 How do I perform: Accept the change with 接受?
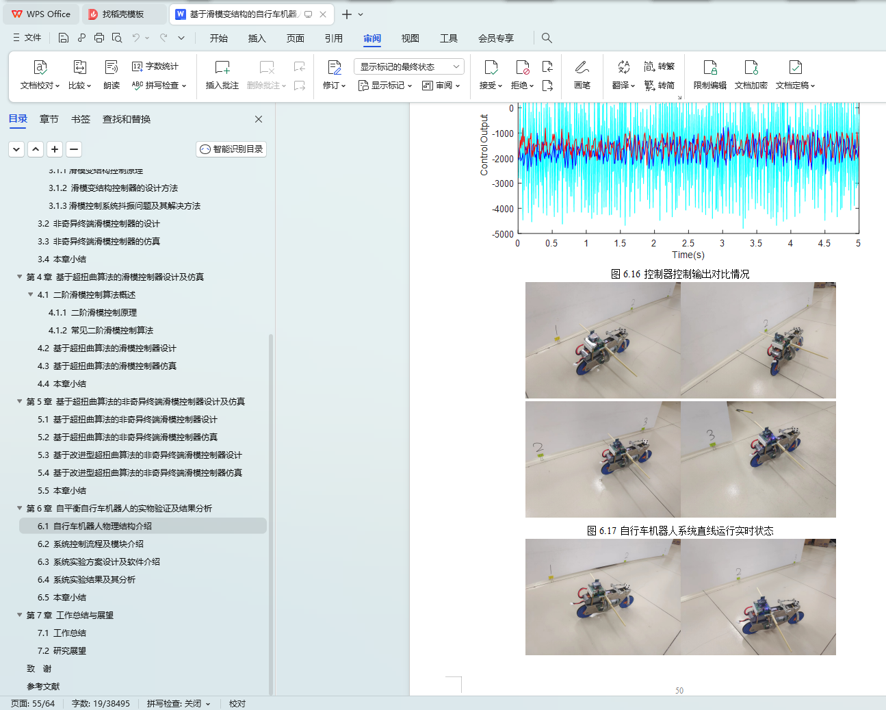(x=491, y=75)
